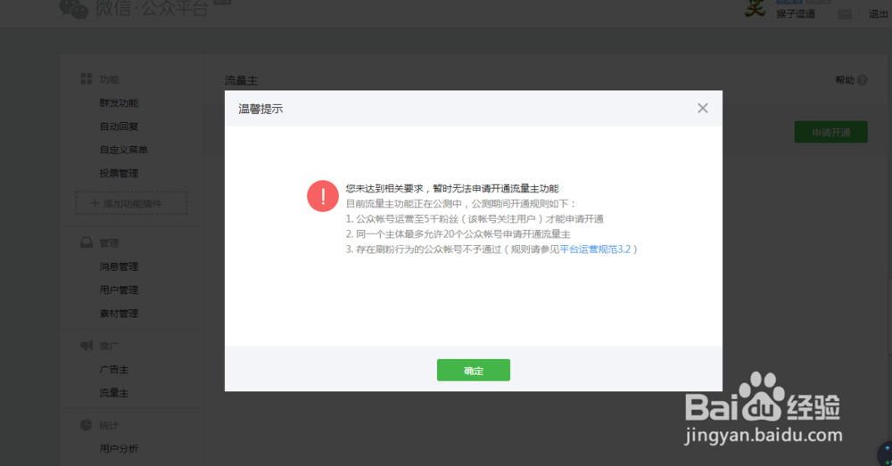Click the 管理 section header label
892x466 pixels.
pos(109,243)
